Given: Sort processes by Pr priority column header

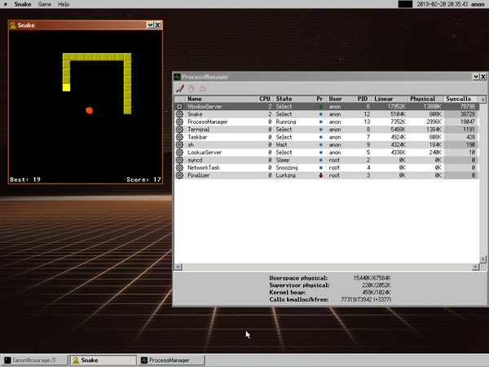Looking at the screenshot, I should (319, 99).
